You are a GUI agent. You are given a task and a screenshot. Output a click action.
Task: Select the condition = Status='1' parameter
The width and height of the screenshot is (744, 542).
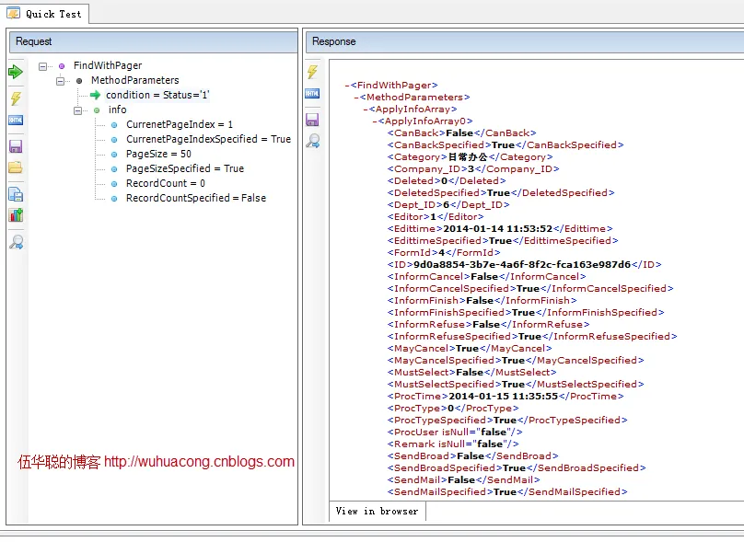click(157, 95)
